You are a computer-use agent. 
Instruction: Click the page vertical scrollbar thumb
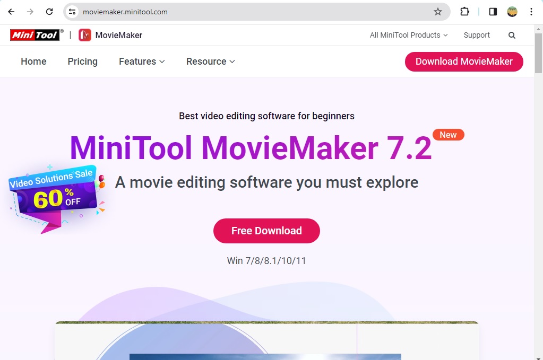[x=538, y=53]
